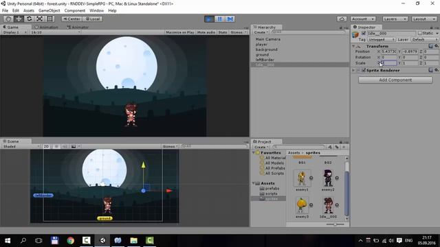Collapse the Favorites tree section
This screenshot has height=247, width=440.
pos(254,152)
